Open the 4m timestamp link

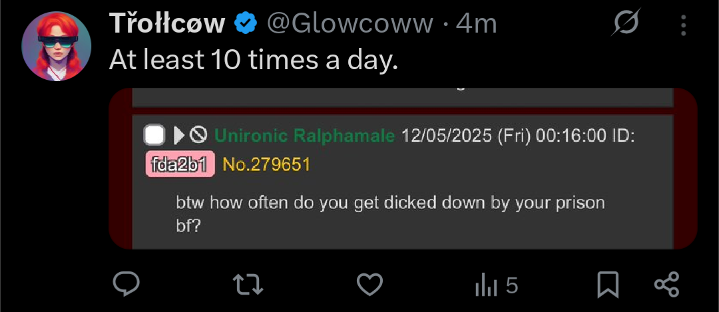click(x=477, y=24)
